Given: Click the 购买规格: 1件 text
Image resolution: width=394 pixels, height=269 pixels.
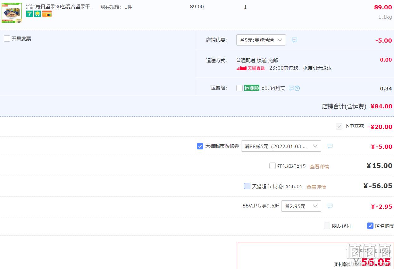Looking at the screenshot, I should tap(116, 7).
